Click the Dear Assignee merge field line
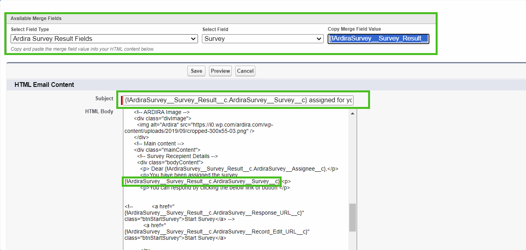This screenshot has height=250, width=526. tap(239, 169)
